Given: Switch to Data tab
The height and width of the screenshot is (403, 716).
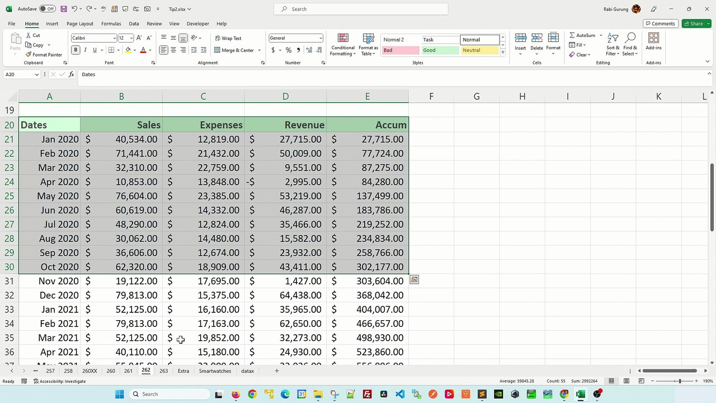Looking at the screenshot, I should tap(134, 24).
